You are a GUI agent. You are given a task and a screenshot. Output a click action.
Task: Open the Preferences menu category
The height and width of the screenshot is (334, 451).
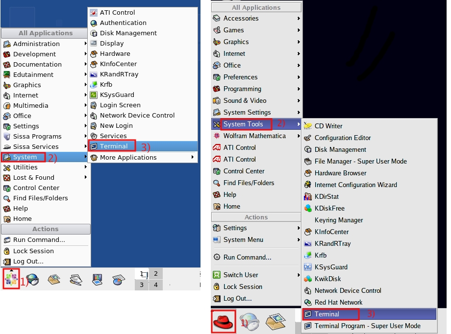(x=256, y=77)
